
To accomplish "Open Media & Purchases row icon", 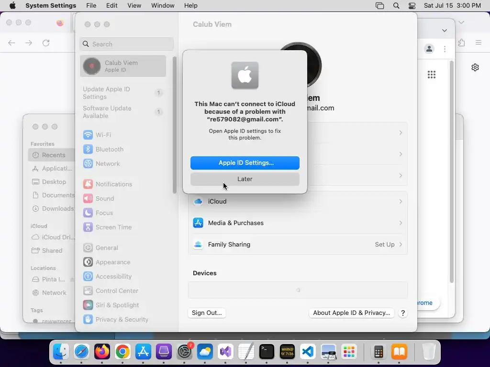I will point(198,223).
